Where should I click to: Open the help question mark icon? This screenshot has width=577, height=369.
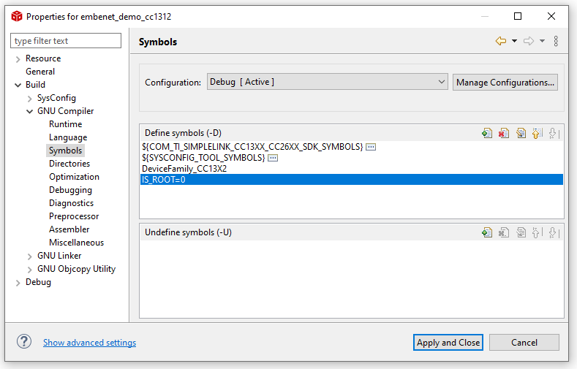coord(24,341)
